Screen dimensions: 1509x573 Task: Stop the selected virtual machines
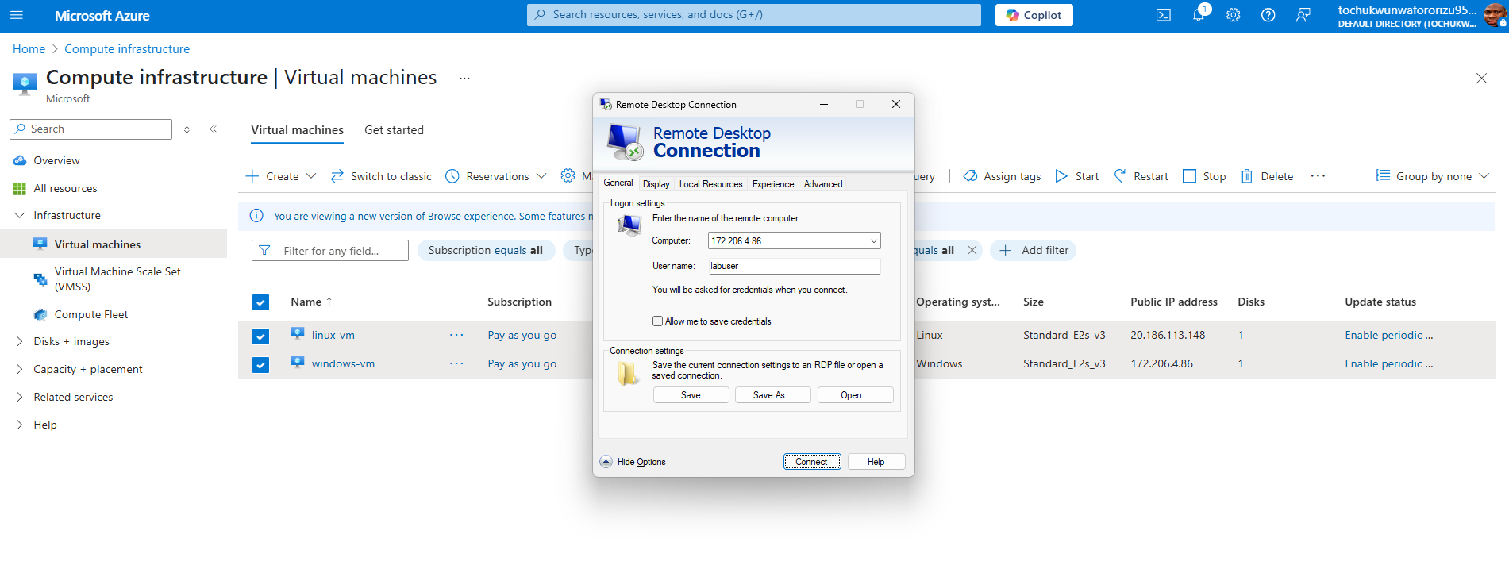1204,176
